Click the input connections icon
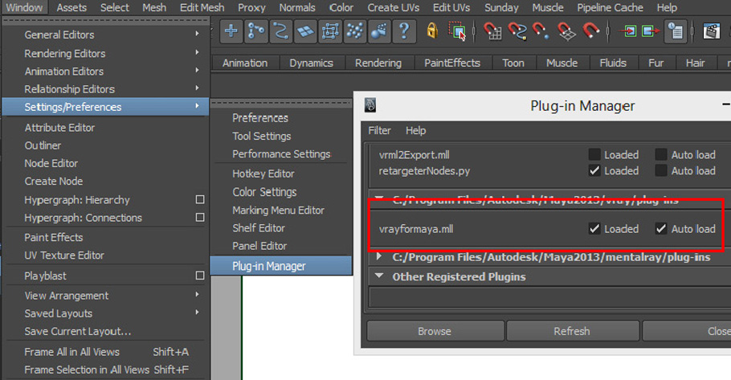The height and width of the screenshot is (380, 731). [x=627, y=31]
